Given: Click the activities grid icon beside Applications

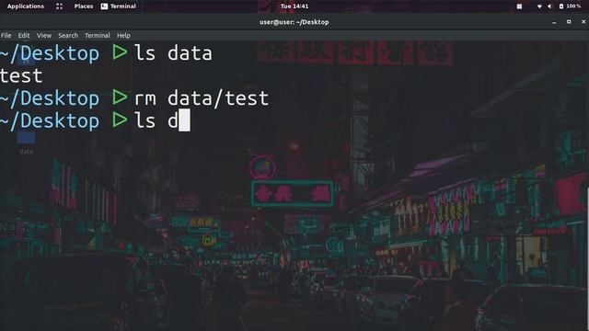Looking at the screenshot, I should coord(59,6).
